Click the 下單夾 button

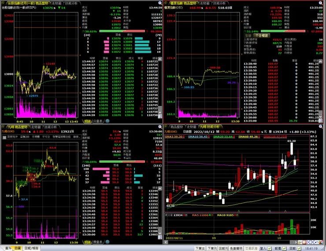(200, 248)
